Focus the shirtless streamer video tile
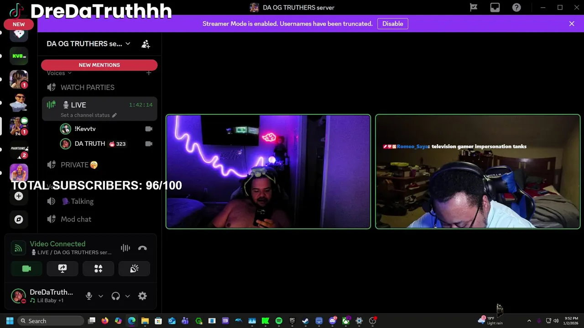This screenshot has width=584, height=328. (268, 171)
